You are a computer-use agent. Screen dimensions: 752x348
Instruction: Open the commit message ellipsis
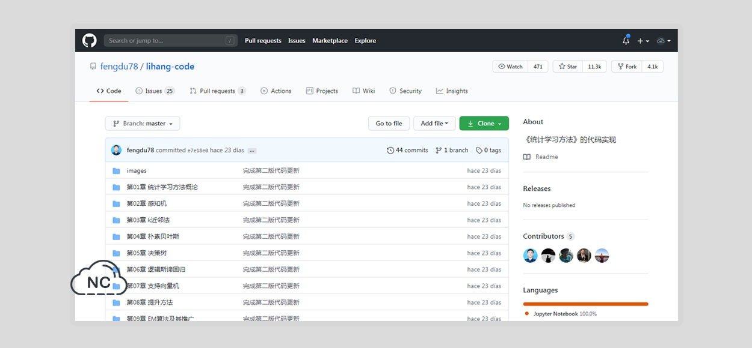(x=251, y=151)
